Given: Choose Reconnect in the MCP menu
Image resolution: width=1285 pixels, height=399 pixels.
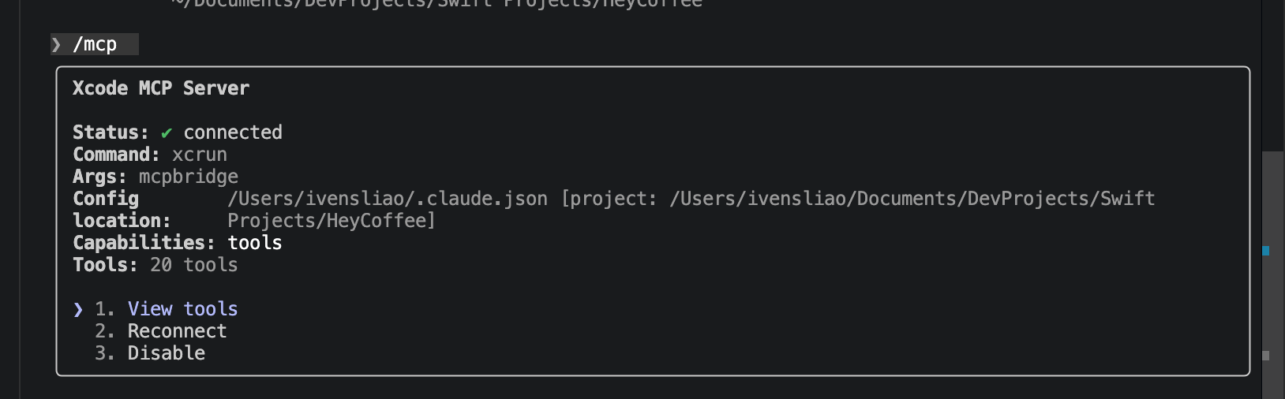Looking at the screenshot, I should 177,331.
